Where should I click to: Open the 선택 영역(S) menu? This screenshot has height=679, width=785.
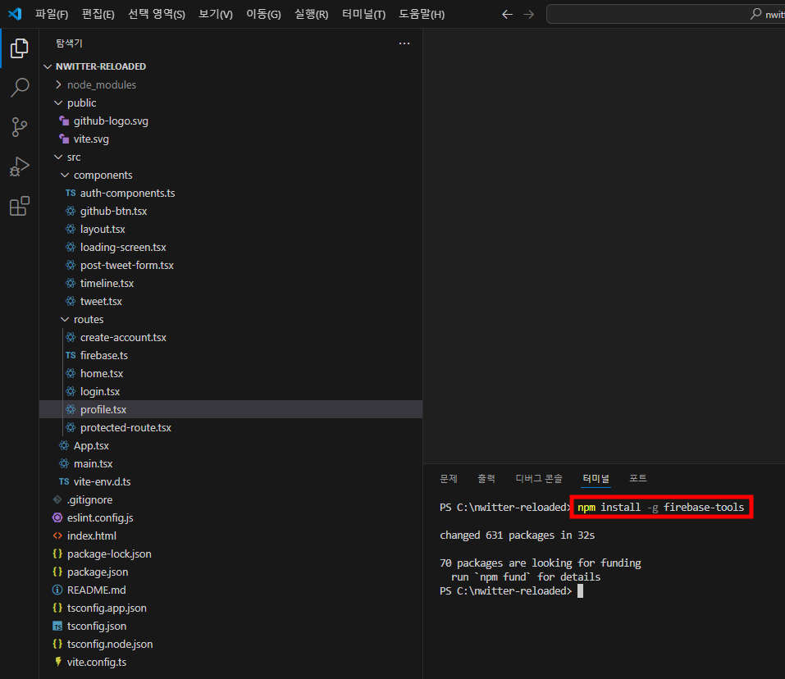coord(156,15)
